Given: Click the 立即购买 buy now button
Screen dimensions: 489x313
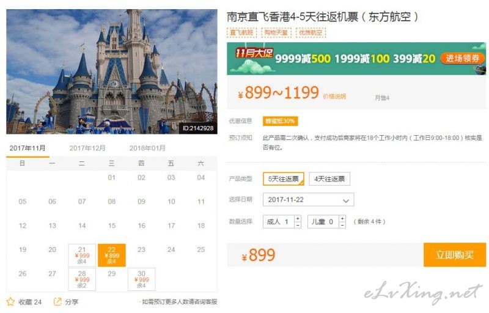Looking at the screenshot, I should 454,255.
